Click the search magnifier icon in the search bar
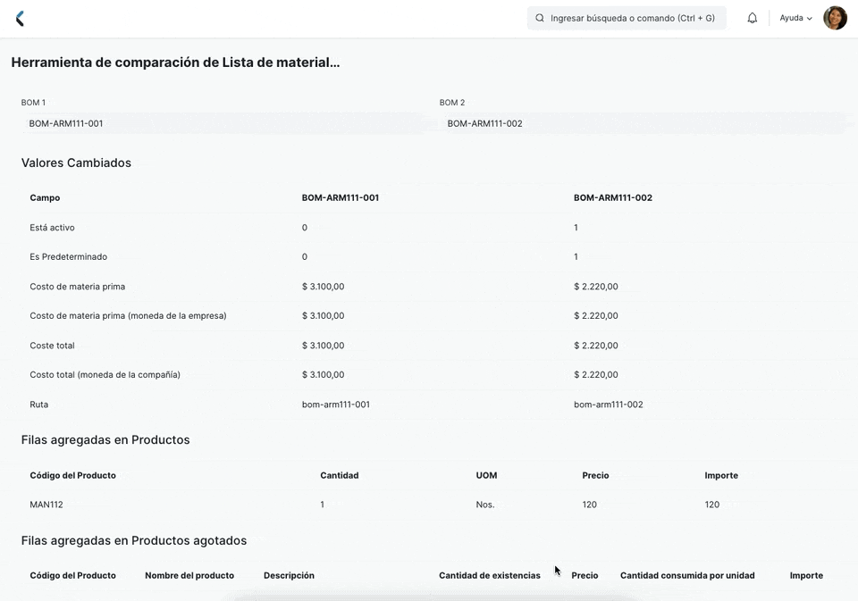This screenshot has width=858, height=601. (538, 17)
